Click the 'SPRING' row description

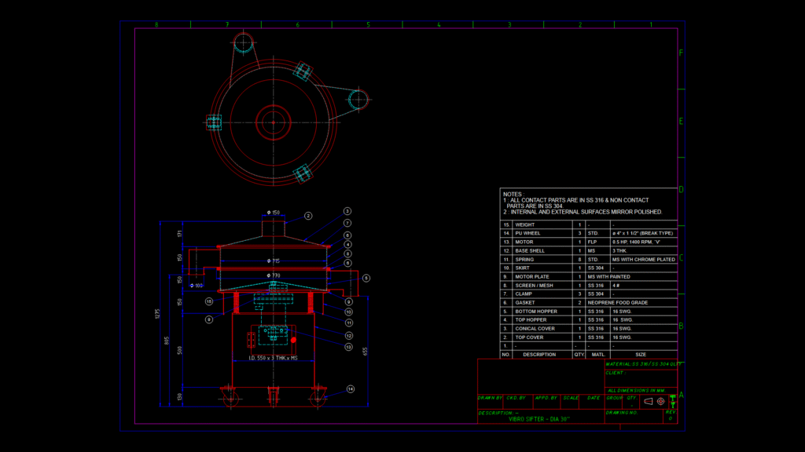click(524, 259)
